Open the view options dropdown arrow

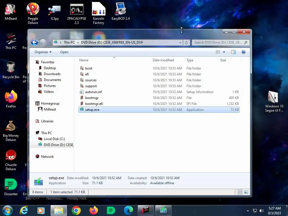click(224, 52)
